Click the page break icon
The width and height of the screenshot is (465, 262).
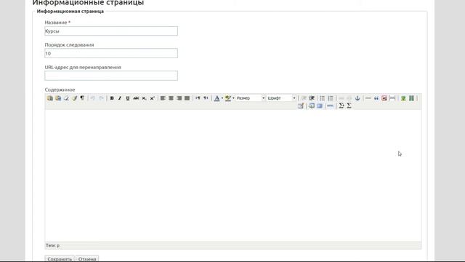point(392,98)
